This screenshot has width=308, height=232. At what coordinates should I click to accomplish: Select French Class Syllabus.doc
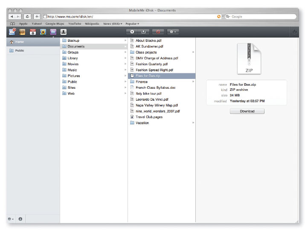pos(162,87)
